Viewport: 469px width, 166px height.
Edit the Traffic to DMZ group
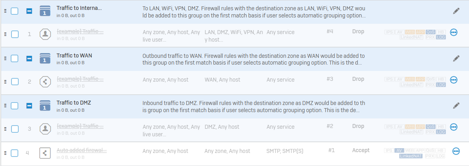click(x=456, y=105)
